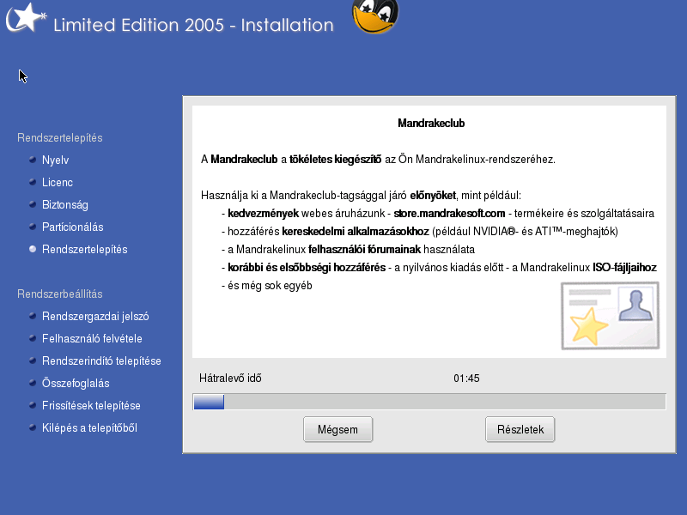Click the Mégsem button

[x=337, y=429]
